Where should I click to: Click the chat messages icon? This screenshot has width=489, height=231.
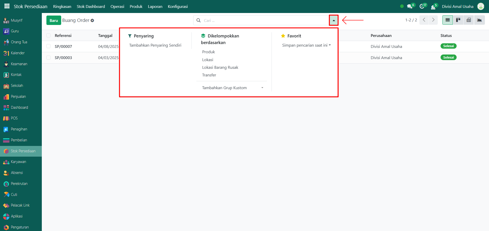[x=410, y=6]
